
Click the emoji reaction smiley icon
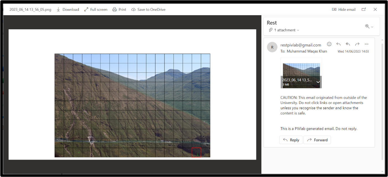pos(329,44)
